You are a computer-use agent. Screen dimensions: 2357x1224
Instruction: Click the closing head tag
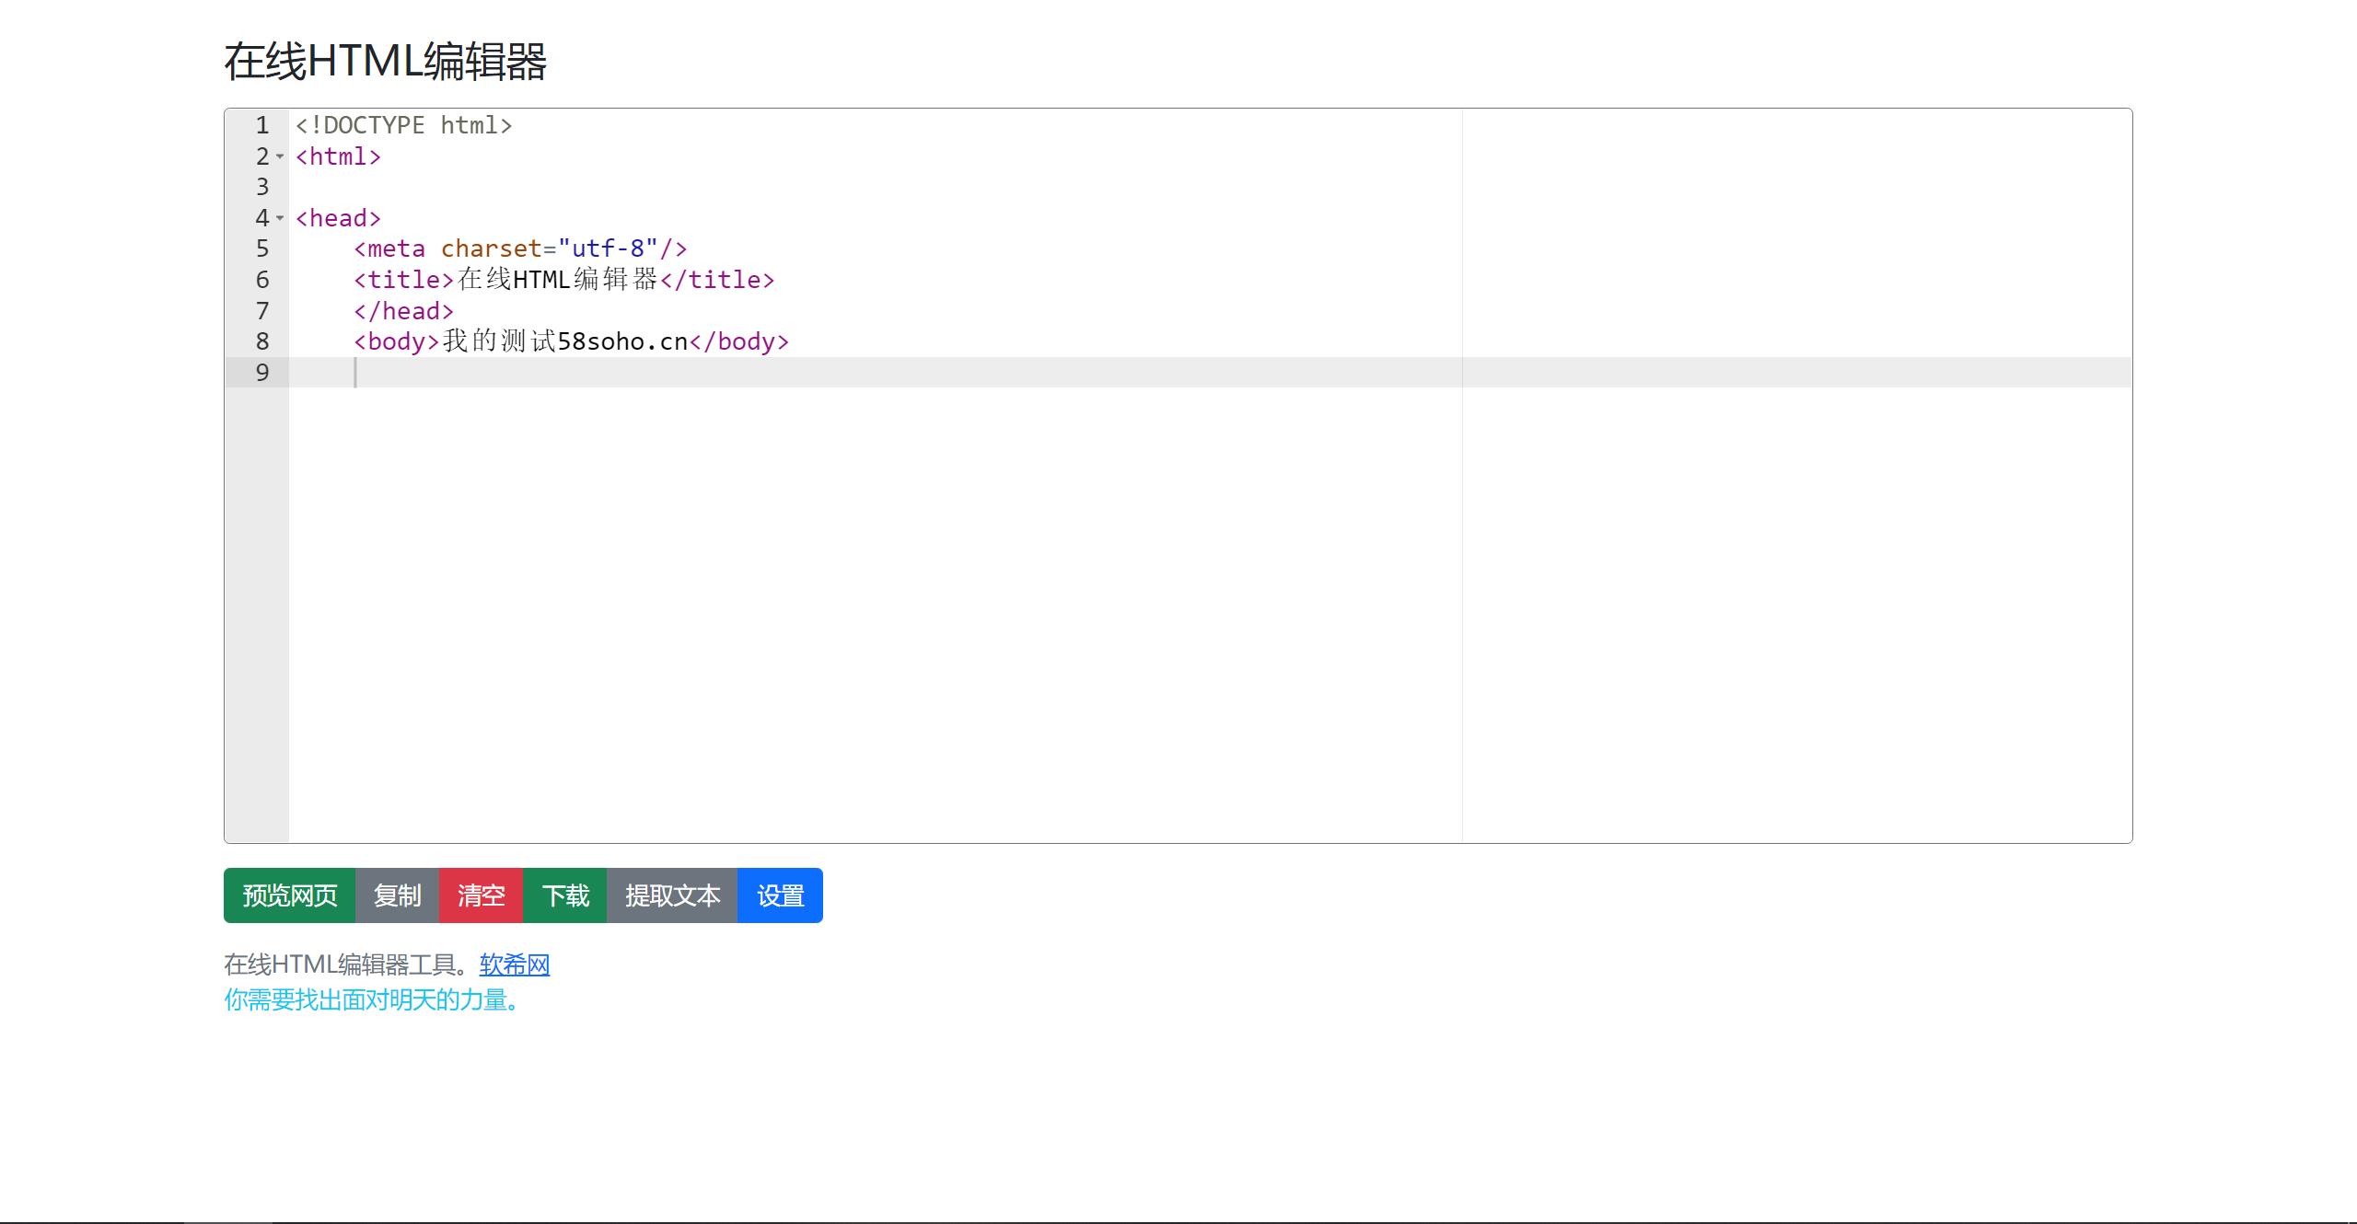[x=403, y=311]
